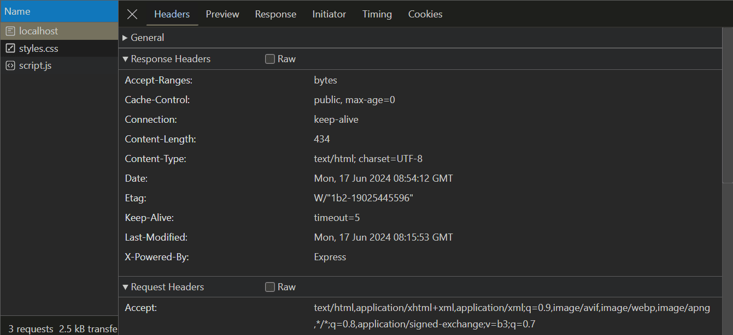The image size is (733, 335).
Task: Switch to the Preview tab
Action: 222,14
